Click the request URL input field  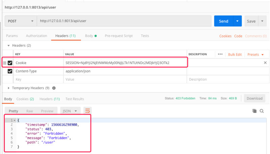click(124, 21)
